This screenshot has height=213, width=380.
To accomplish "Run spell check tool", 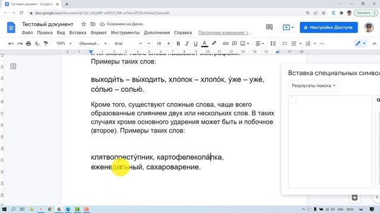I will [x=37, y=43].
